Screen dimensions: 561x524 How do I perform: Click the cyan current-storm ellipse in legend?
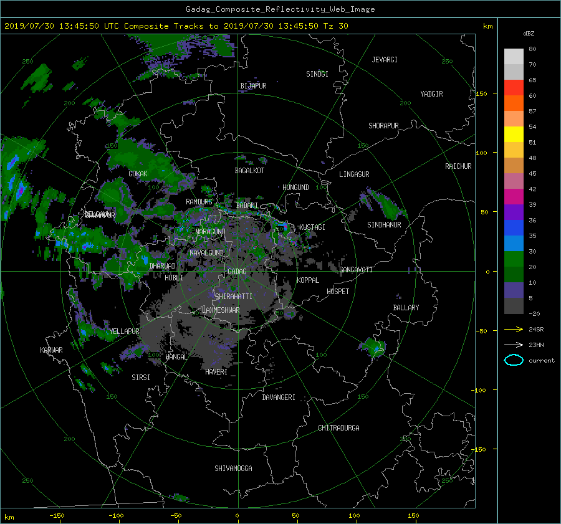(514, 360)
